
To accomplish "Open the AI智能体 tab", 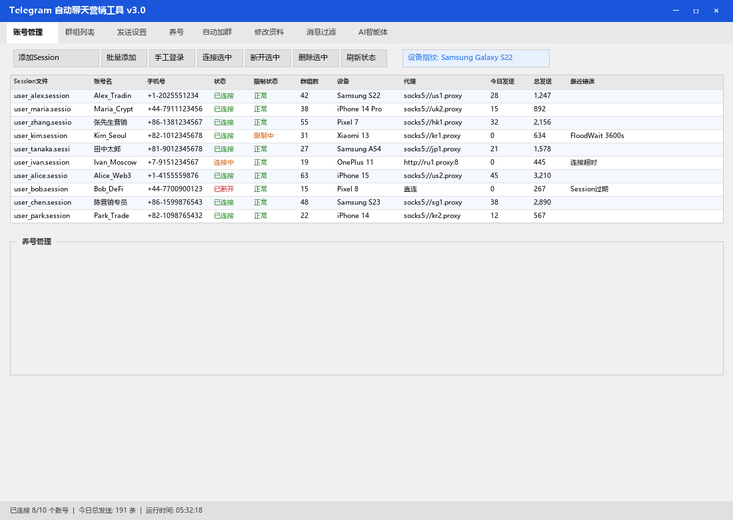I will pos(373,32).
